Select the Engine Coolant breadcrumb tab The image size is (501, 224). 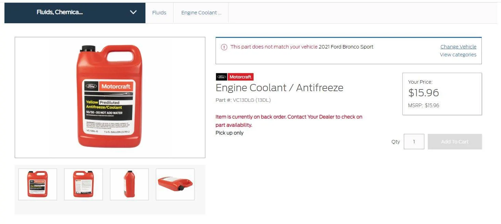(201, 12)
